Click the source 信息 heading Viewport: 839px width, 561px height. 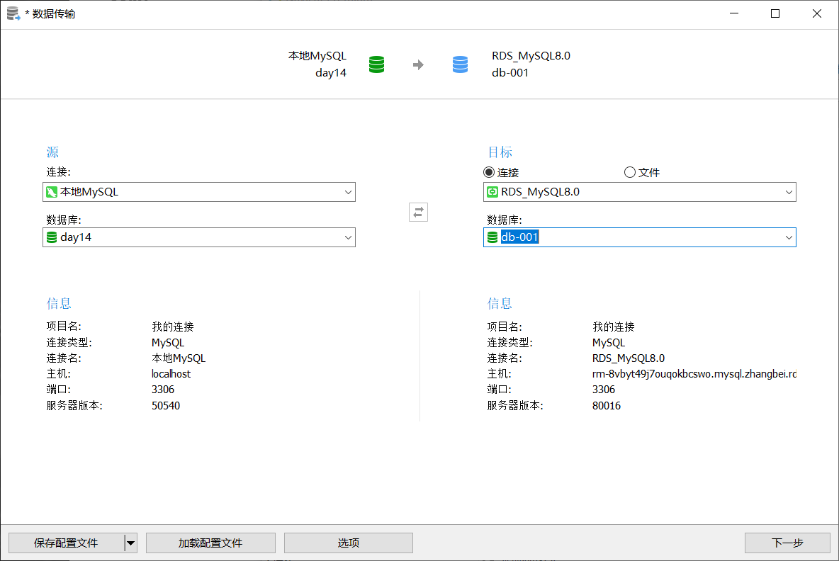click(59, 304)
